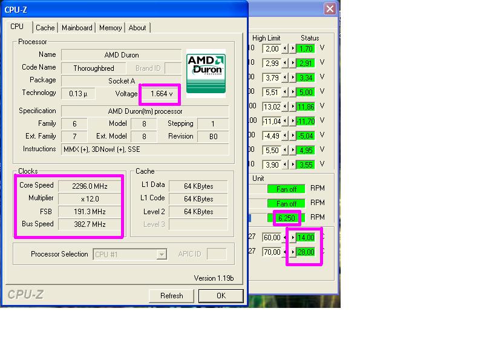The width and height of the screenshot is (484, 363).
Task: Click the Level 2 cache value
Action: (x=198, y=211)
